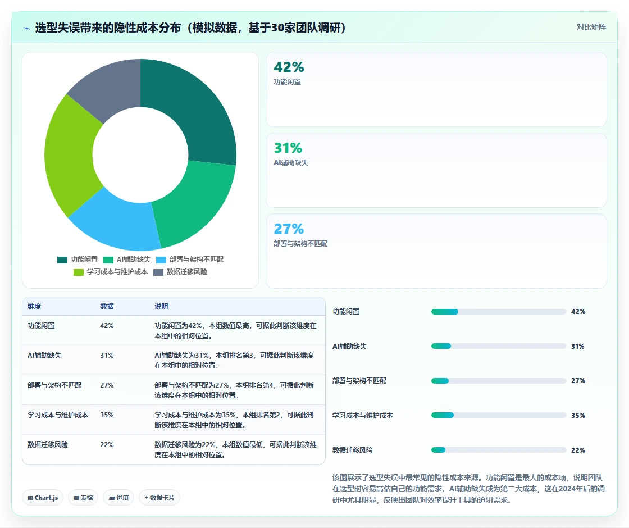Image resolution: width=629 pixels, height=528 pixels.
Task: Toggle 功能闲置 legend color box
Action: pyautogui.click(x=62, y=260)
